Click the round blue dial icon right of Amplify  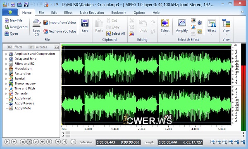point(200,23)
